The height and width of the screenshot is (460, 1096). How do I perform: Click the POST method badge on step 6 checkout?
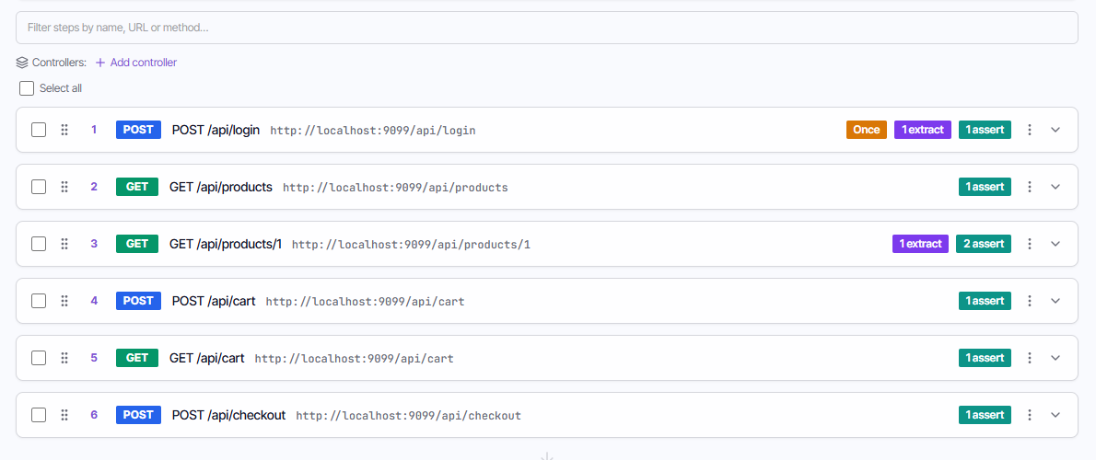(138, 415)
